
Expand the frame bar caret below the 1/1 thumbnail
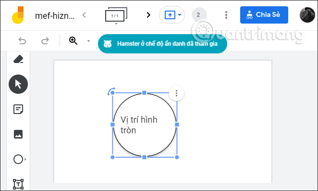pos(116,24)
